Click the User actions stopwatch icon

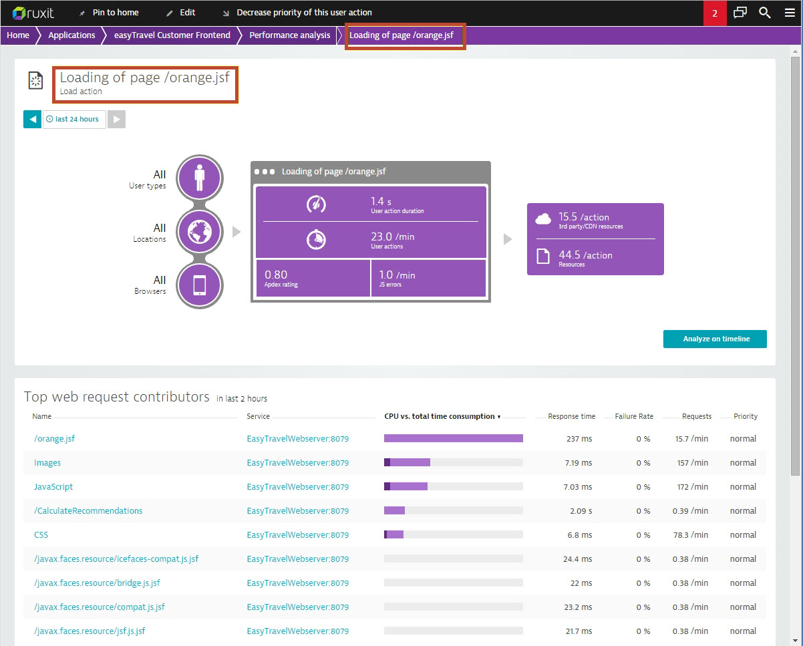click(x=316, y=239)
